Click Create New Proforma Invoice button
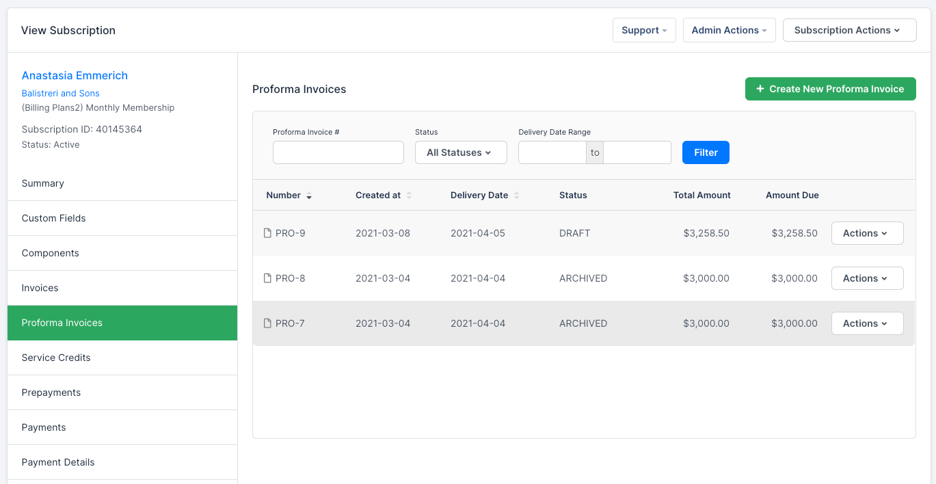936x484 pixels. 830,89
